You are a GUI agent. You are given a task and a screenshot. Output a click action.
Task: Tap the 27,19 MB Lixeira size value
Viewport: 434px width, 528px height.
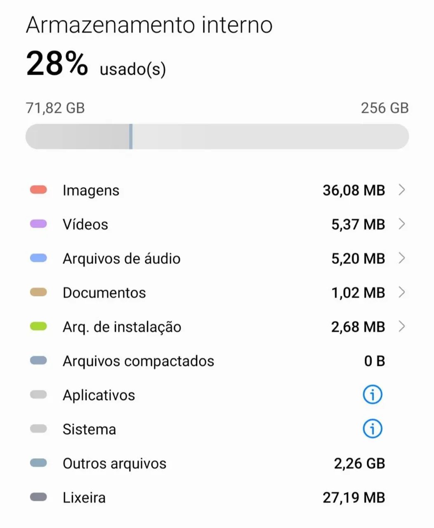354,497
